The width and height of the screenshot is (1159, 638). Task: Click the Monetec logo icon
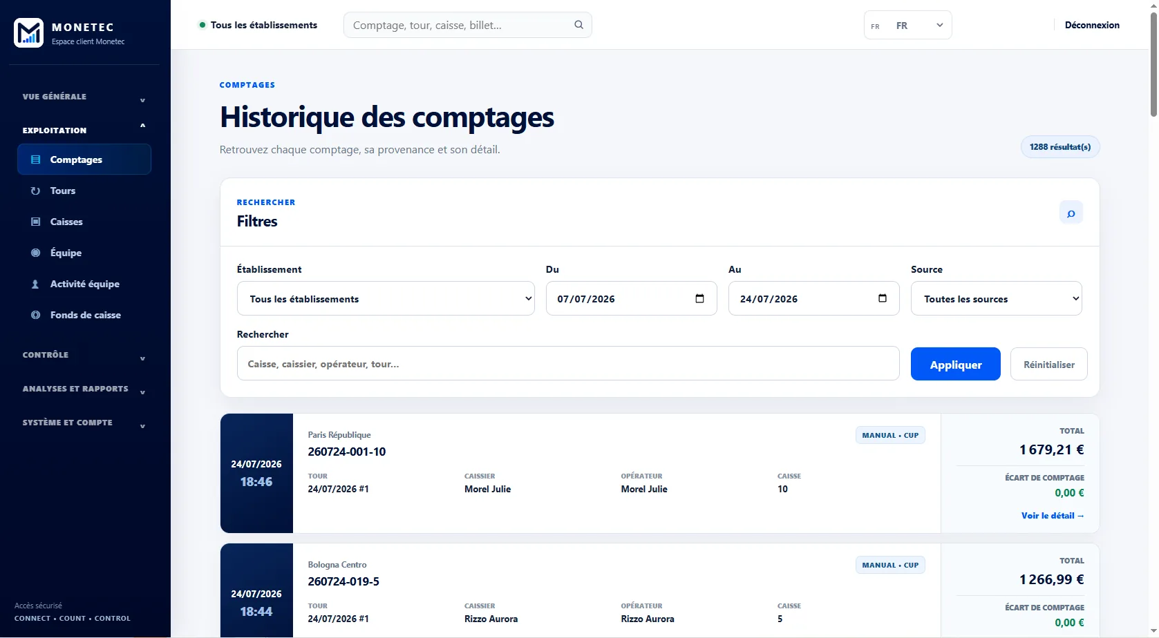coord(28,32)
